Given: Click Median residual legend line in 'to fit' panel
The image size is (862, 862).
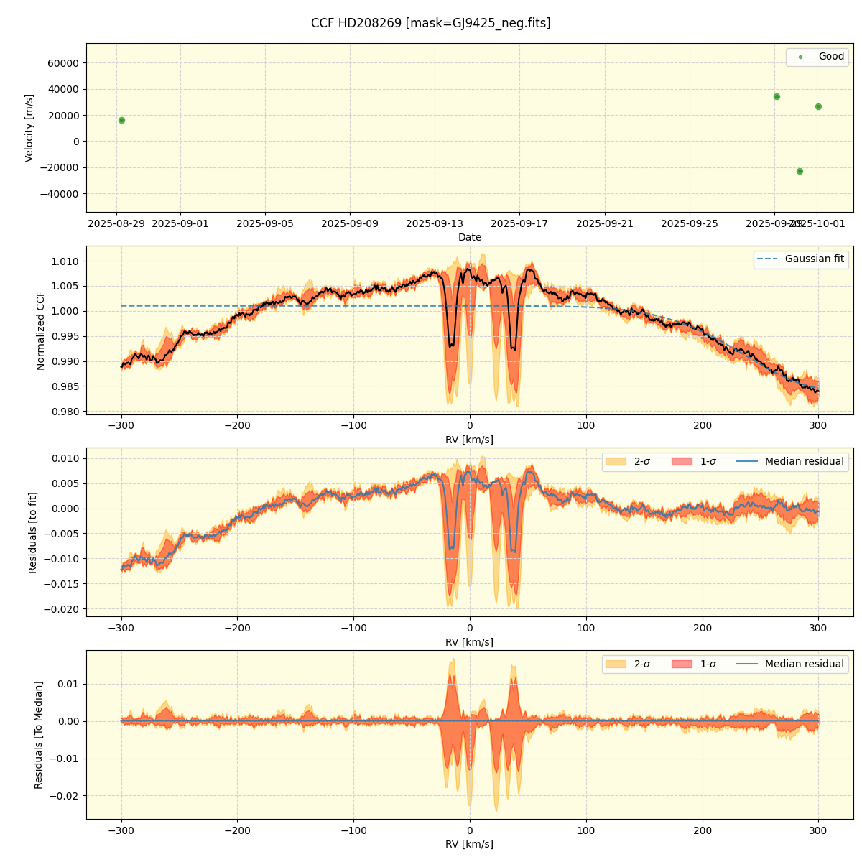Looking at the screenshot, I should (748, 462).
